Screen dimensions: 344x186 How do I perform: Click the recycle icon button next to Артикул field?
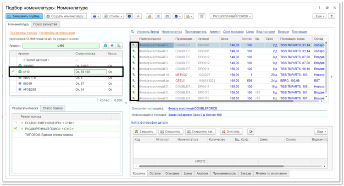(105, 45)
